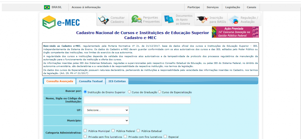Open the IES Extintas tab

pos(117,81)
